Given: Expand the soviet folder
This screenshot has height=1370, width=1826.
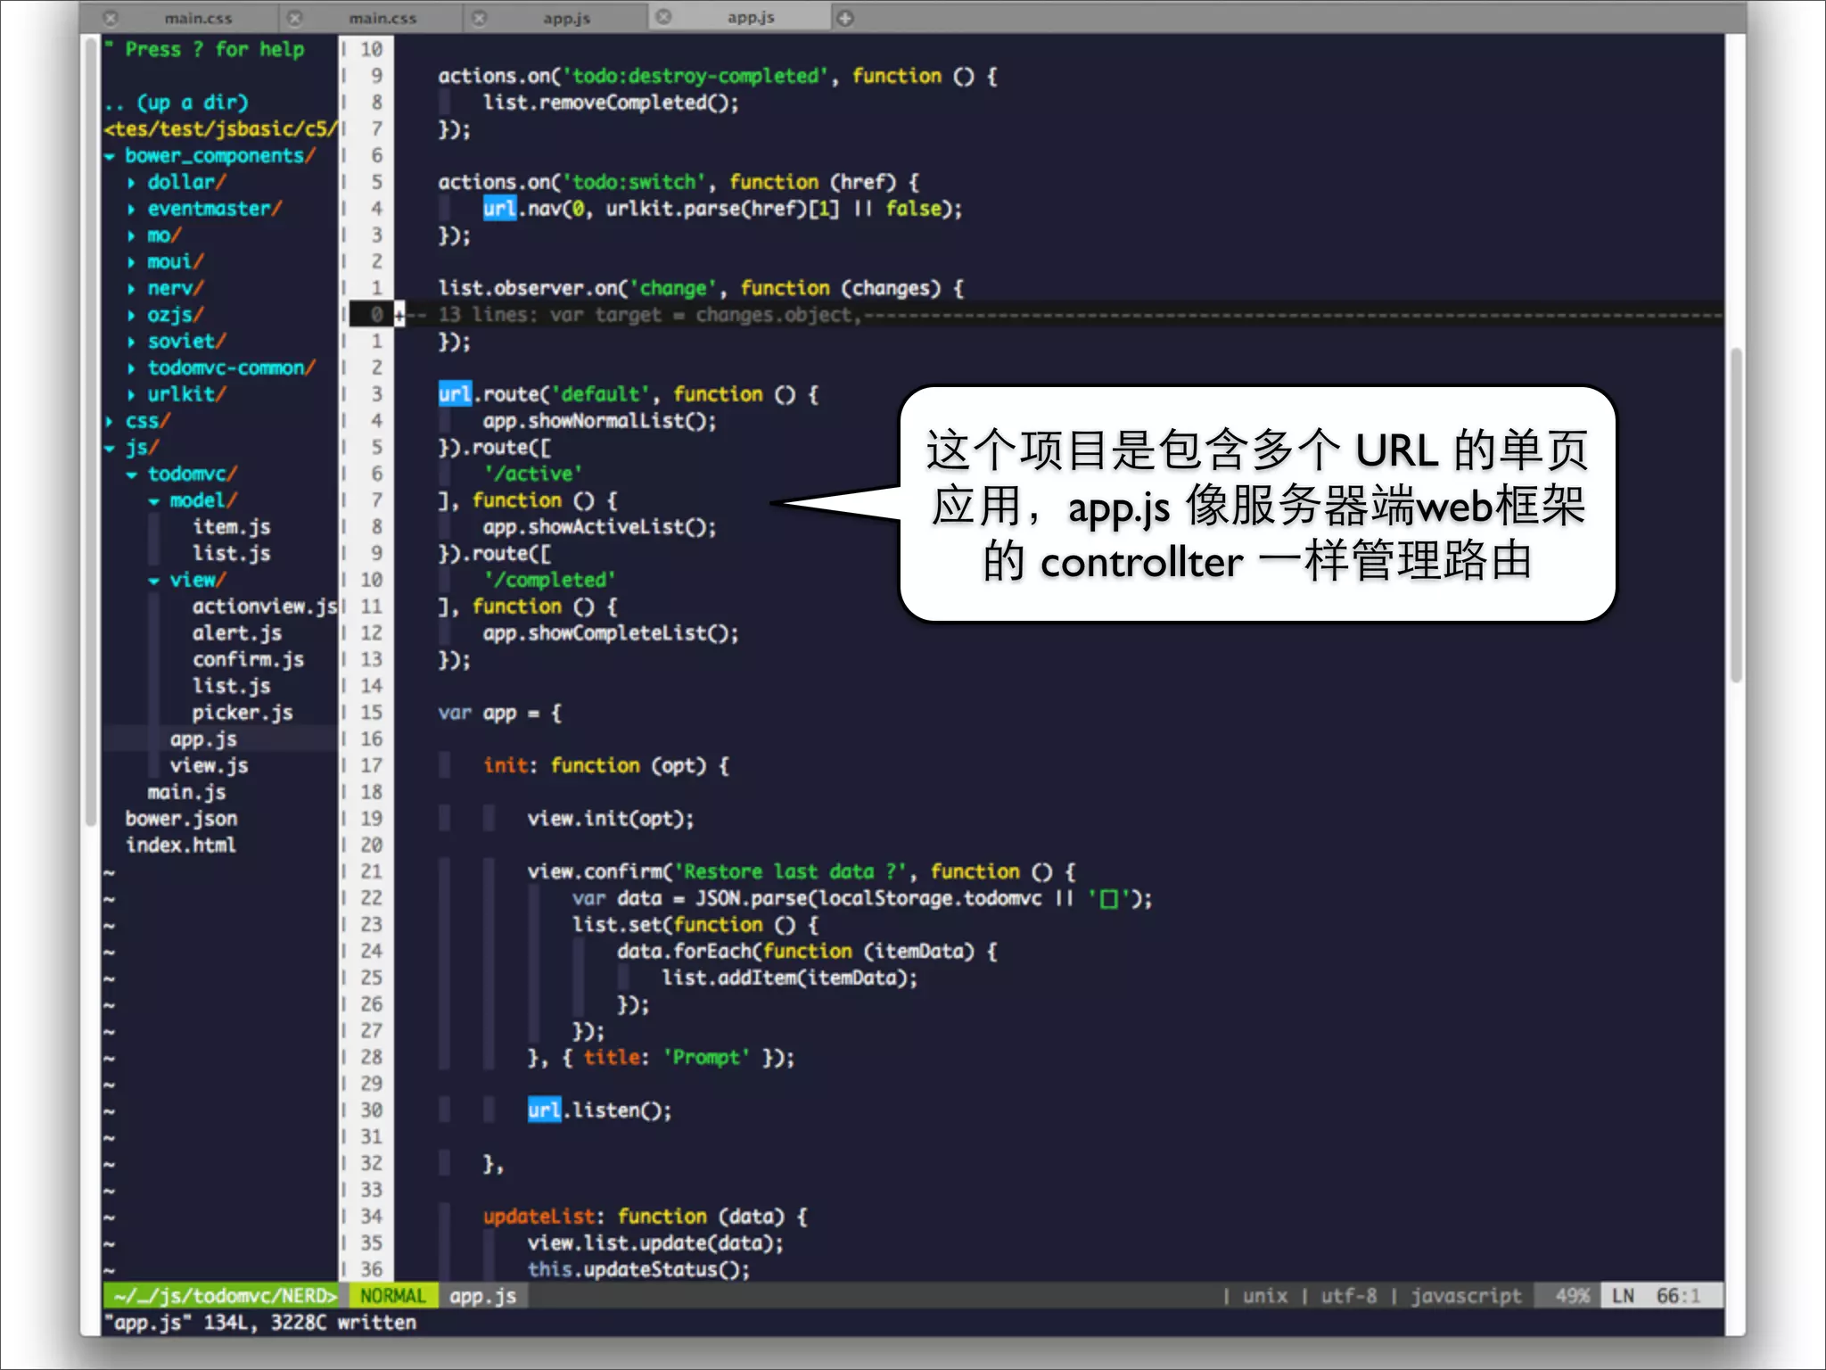Looking at the screenshot, I should point(132,342).
